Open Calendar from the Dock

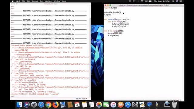coord(77,105)
